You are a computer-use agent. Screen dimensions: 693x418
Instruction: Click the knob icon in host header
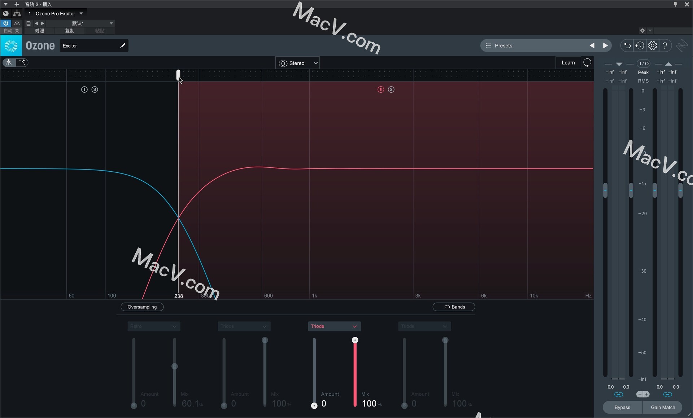(x=5, y=13)
